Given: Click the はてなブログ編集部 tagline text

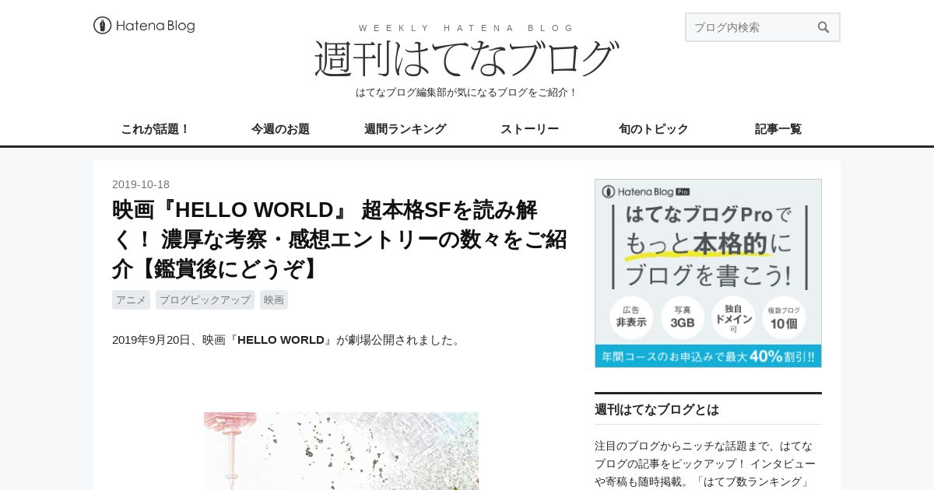Looking at the screenshot, I should tap(467, 93).
